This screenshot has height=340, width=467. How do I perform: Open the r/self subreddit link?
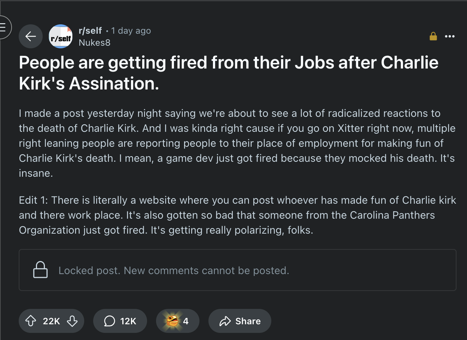point(90,31)
